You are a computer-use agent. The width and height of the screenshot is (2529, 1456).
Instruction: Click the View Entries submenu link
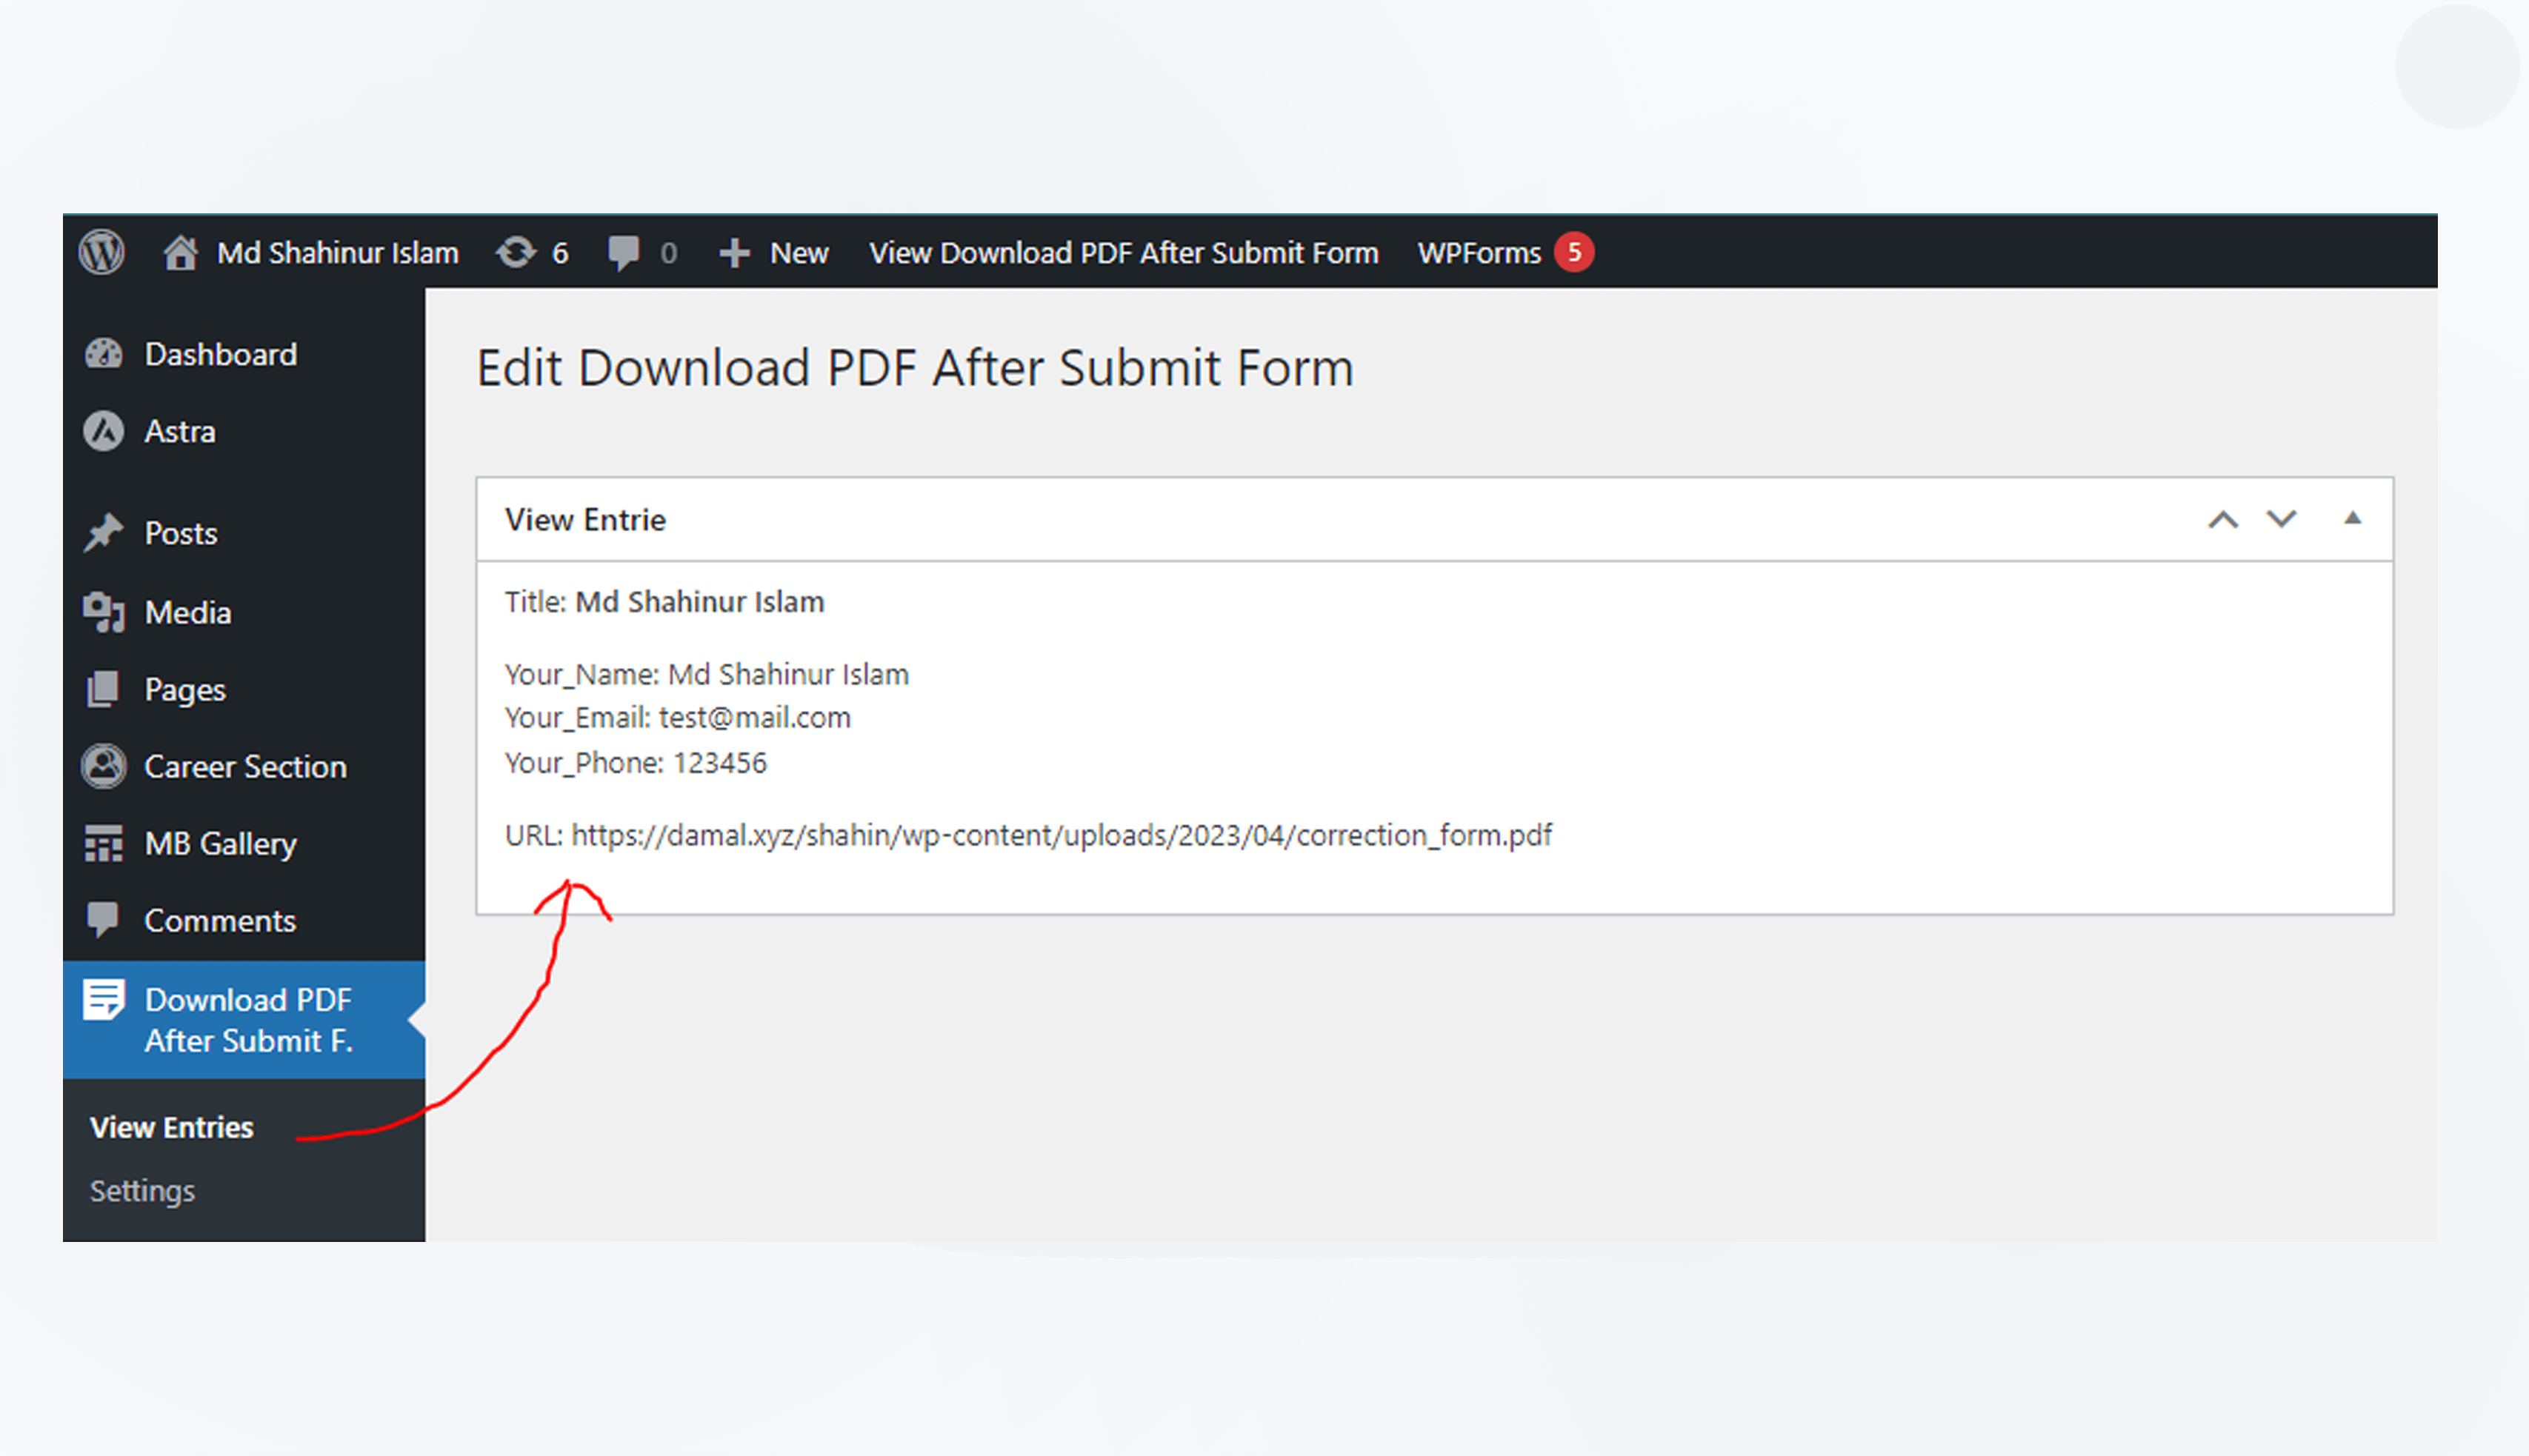172,1127
